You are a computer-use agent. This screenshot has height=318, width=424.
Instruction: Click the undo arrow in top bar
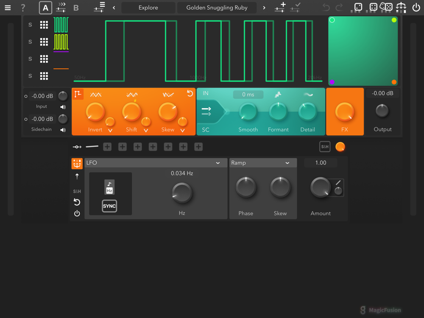click(326, 8)
